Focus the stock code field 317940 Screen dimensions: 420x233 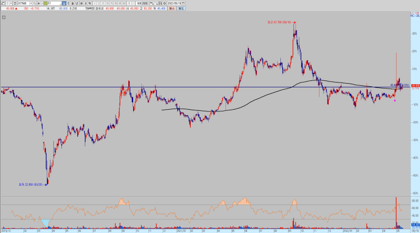point(23,3)
